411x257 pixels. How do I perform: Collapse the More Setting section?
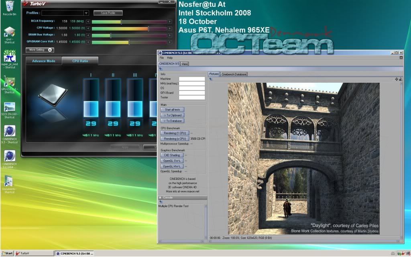(40, 50)
